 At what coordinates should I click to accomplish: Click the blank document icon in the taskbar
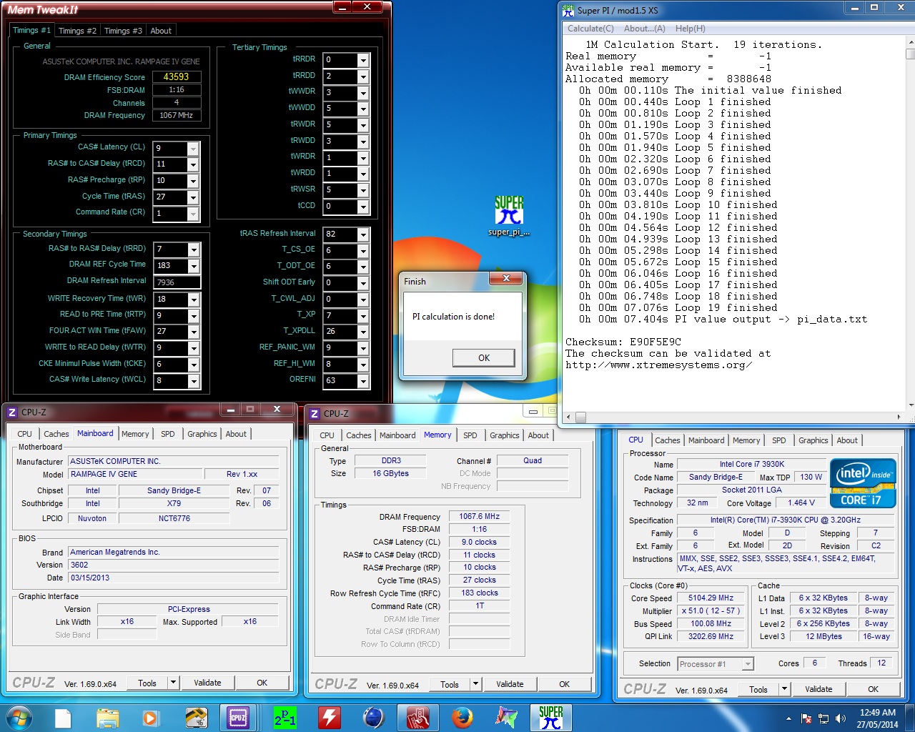[x=63, y=717]
